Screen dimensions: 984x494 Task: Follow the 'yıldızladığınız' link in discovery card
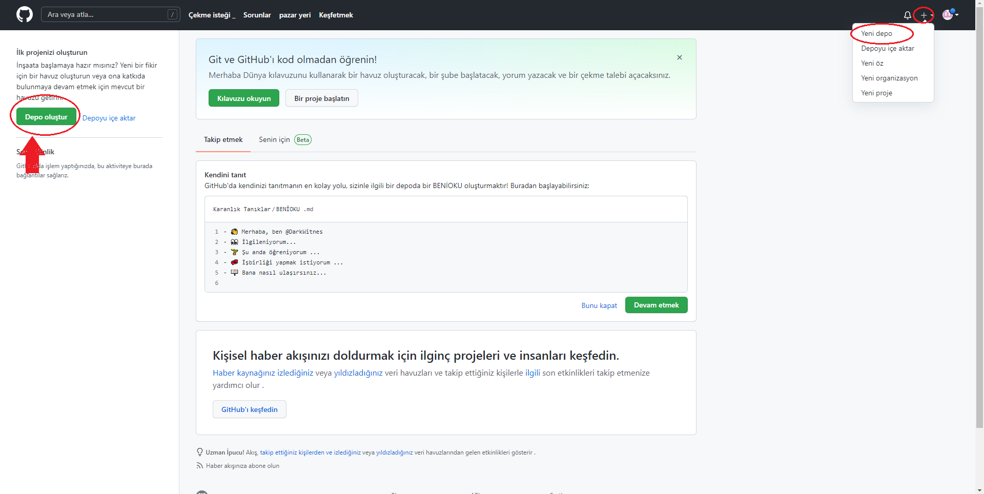click(x=358, y=373)
